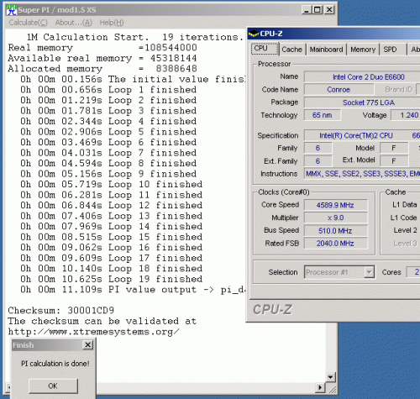Maximize the Super PI window
Image resolution: width=420 pixels, height=399 pixels.
click(x=318, y=10)
